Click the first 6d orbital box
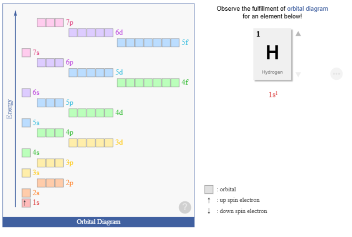This screenshot has height=237, width=352. click(73, 33)
